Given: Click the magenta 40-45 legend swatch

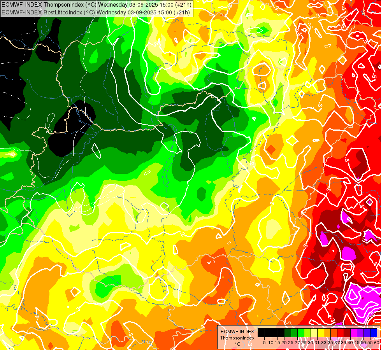Looking at the screenshot, I should (x=354, y=332).
